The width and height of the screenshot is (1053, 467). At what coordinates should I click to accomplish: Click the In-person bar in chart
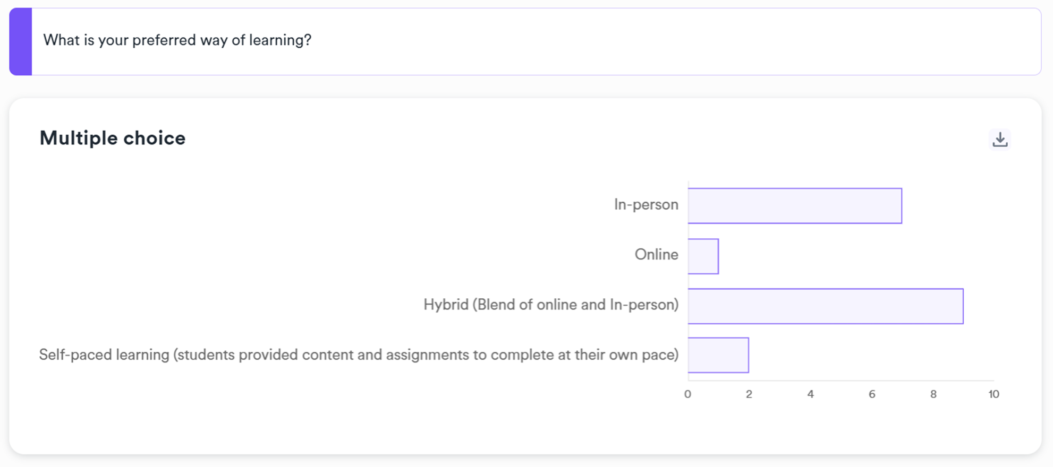pyautogui.click(x=794, y=206)
